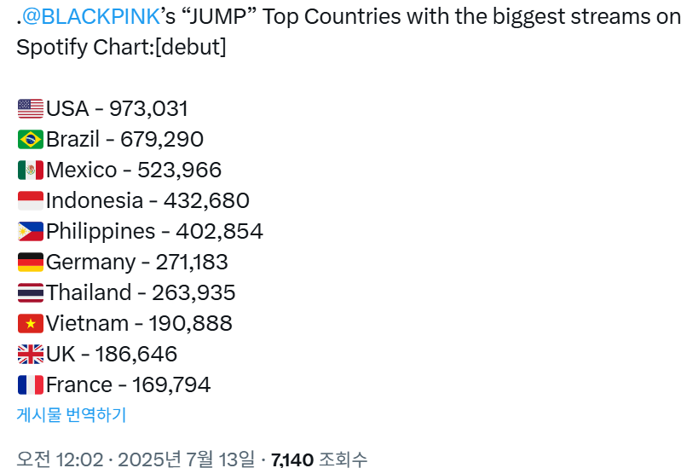The width and height of the screenshot is (681, 468).
Task: Click the Vietnam flag emoji
Action: pos(31,324)
